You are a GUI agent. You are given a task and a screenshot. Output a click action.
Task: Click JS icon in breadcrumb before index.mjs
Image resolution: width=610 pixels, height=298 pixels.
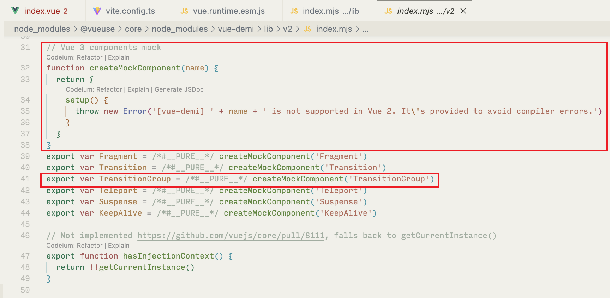tap(307, 29)
